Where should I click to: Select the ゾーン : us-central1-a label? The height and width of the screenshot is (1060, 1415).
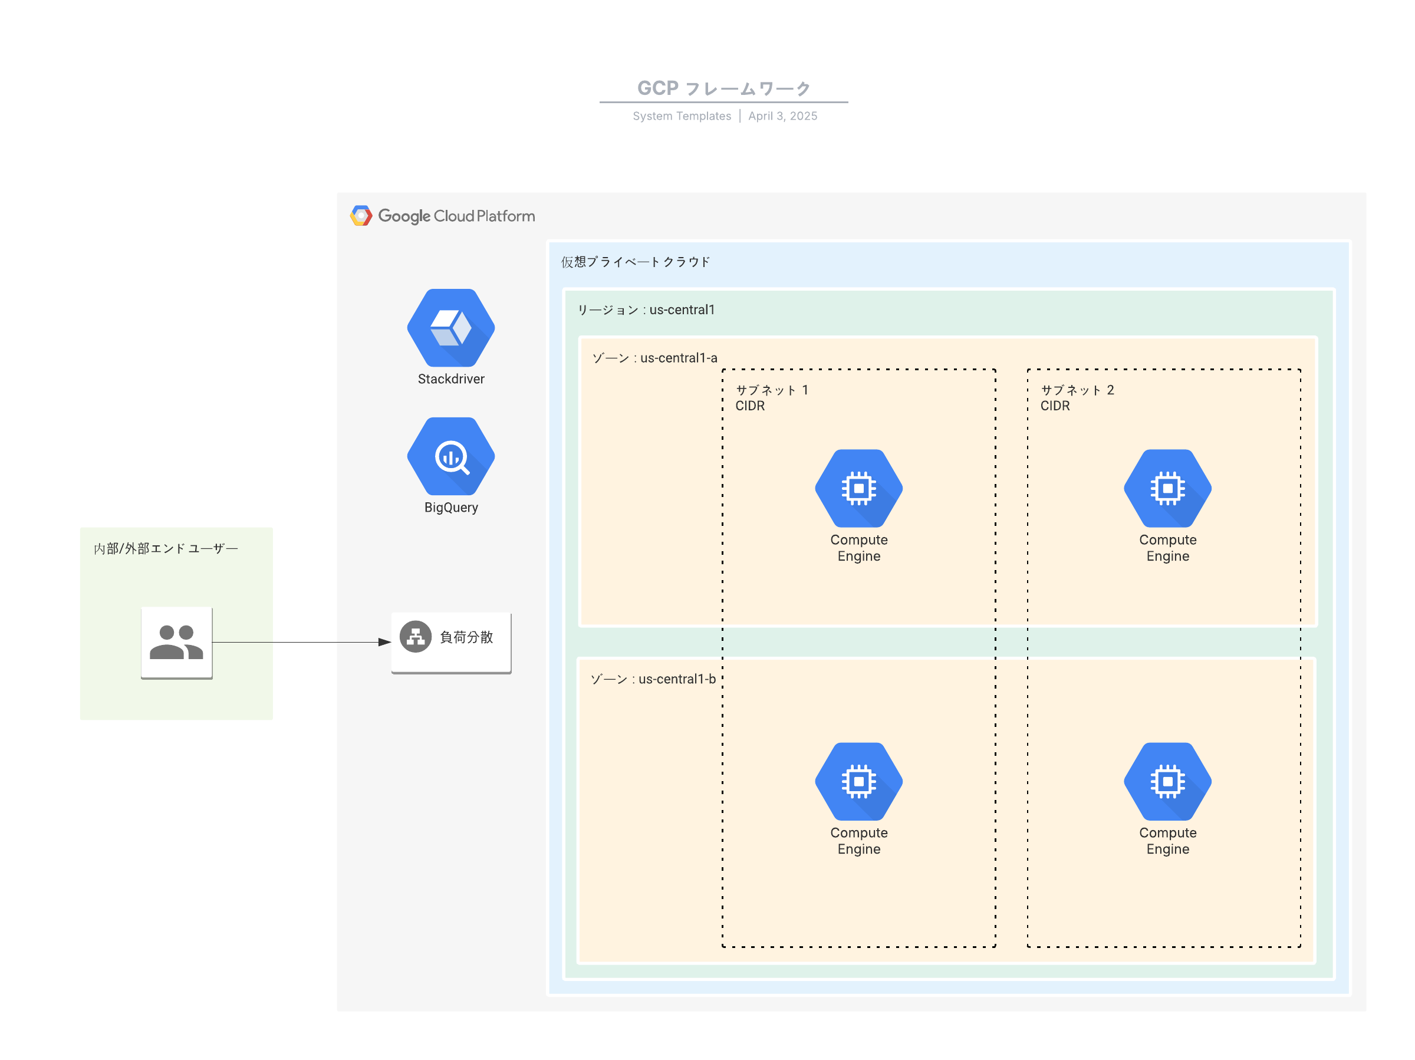(x=654, y=358)
